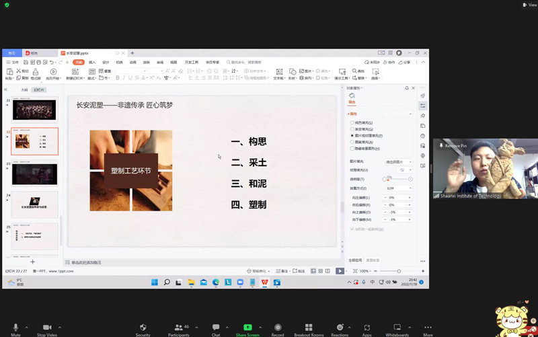Viewport: 538px width, 337px height.
Task: Click 全部应用 apply to all button
Action: (355, 260)
